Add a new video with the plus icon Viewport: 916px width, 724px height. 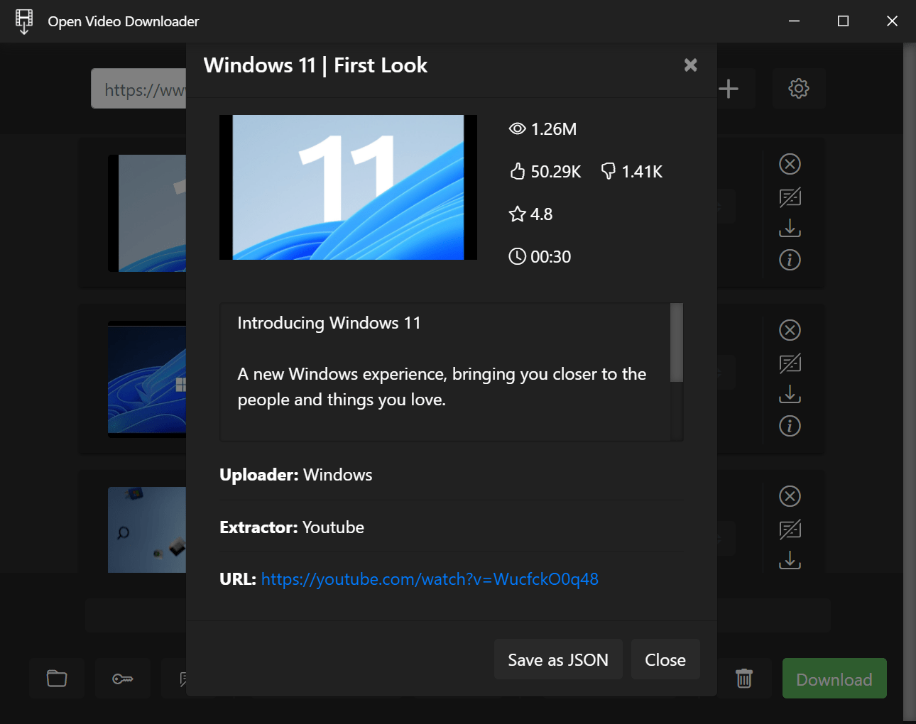[729, 88]
